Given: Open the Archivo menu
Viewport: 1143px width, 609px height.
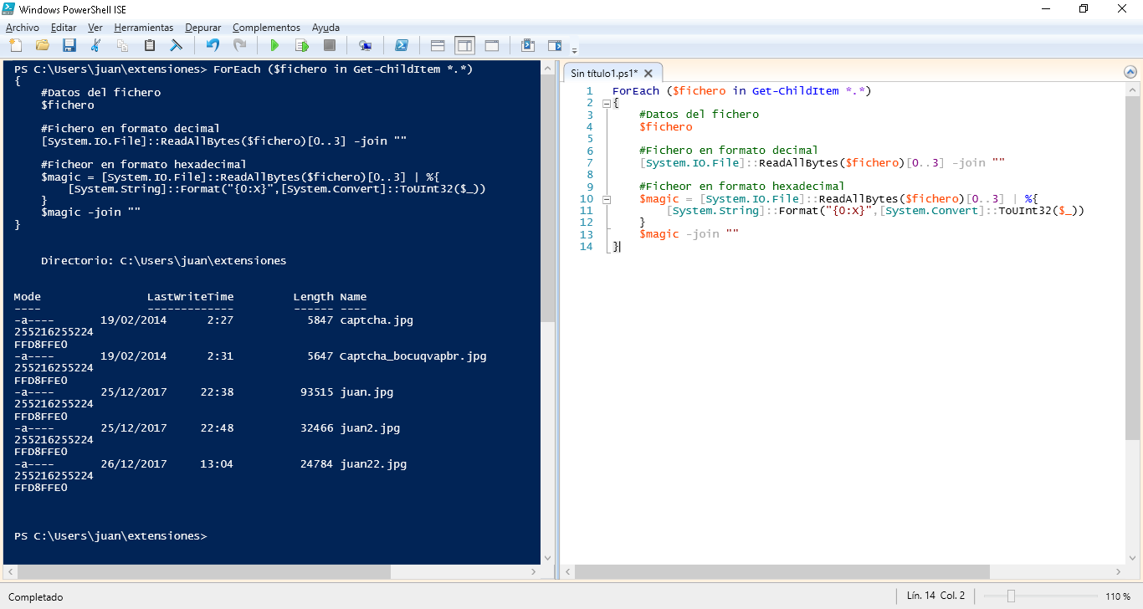Looking at the screenshot, I should pyautogui.click(x=22, y=28).
